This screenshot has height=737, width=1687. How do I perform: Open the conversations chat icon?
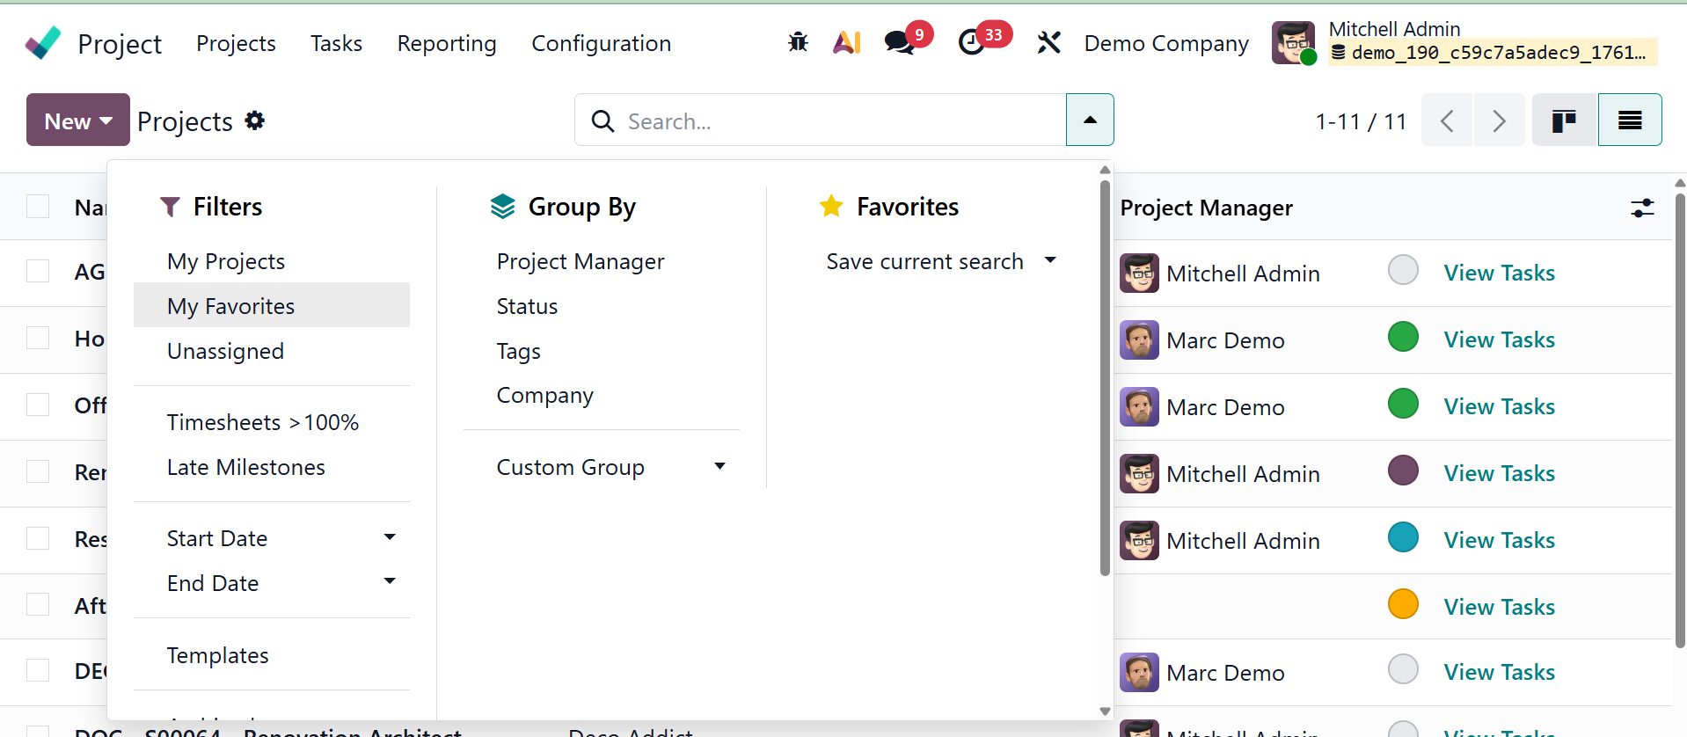tap(900, 42)
